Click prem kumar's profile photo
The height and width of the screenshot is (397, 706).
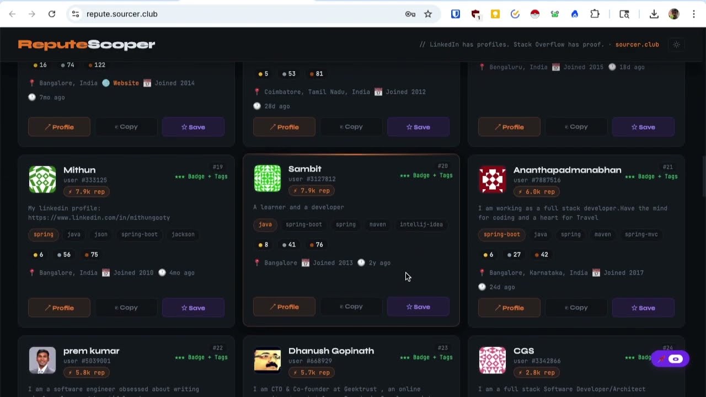42,360
